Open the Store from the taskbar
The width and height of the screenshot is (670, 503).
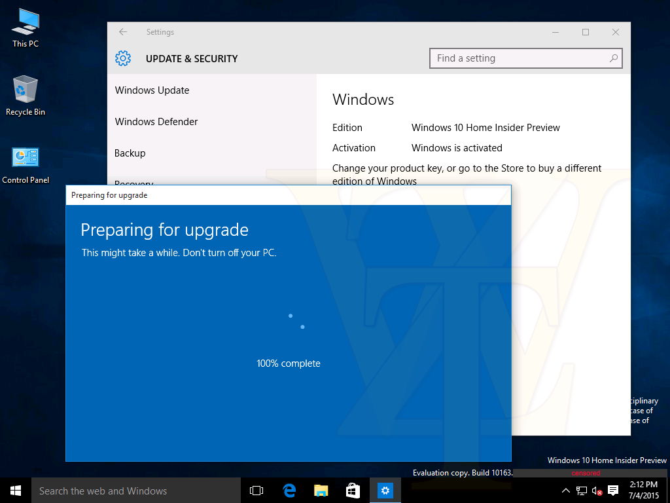click(x=353, y=490)
